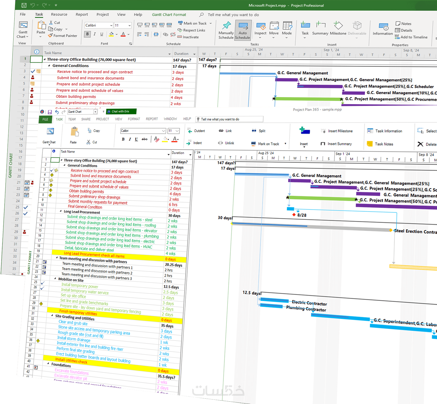Viewport: 437px width, 404px height.
Task: Toggle Bold in Project Professional Font group
Action: 87,34
